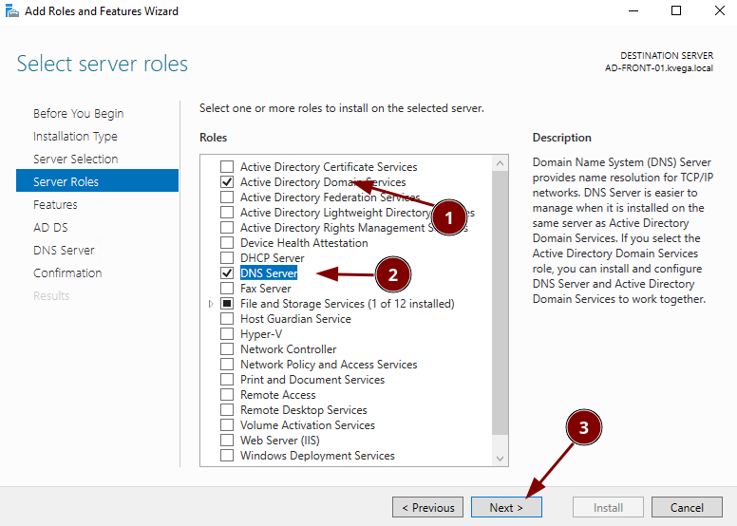
Task: Jump to the Confirmation page
Action: [x=67, y=272]
